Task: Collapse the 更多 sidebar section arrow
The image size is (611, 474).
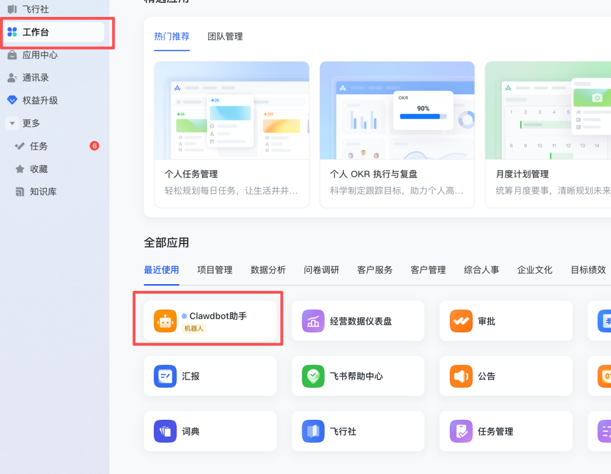Action: [x=12, y=123]
